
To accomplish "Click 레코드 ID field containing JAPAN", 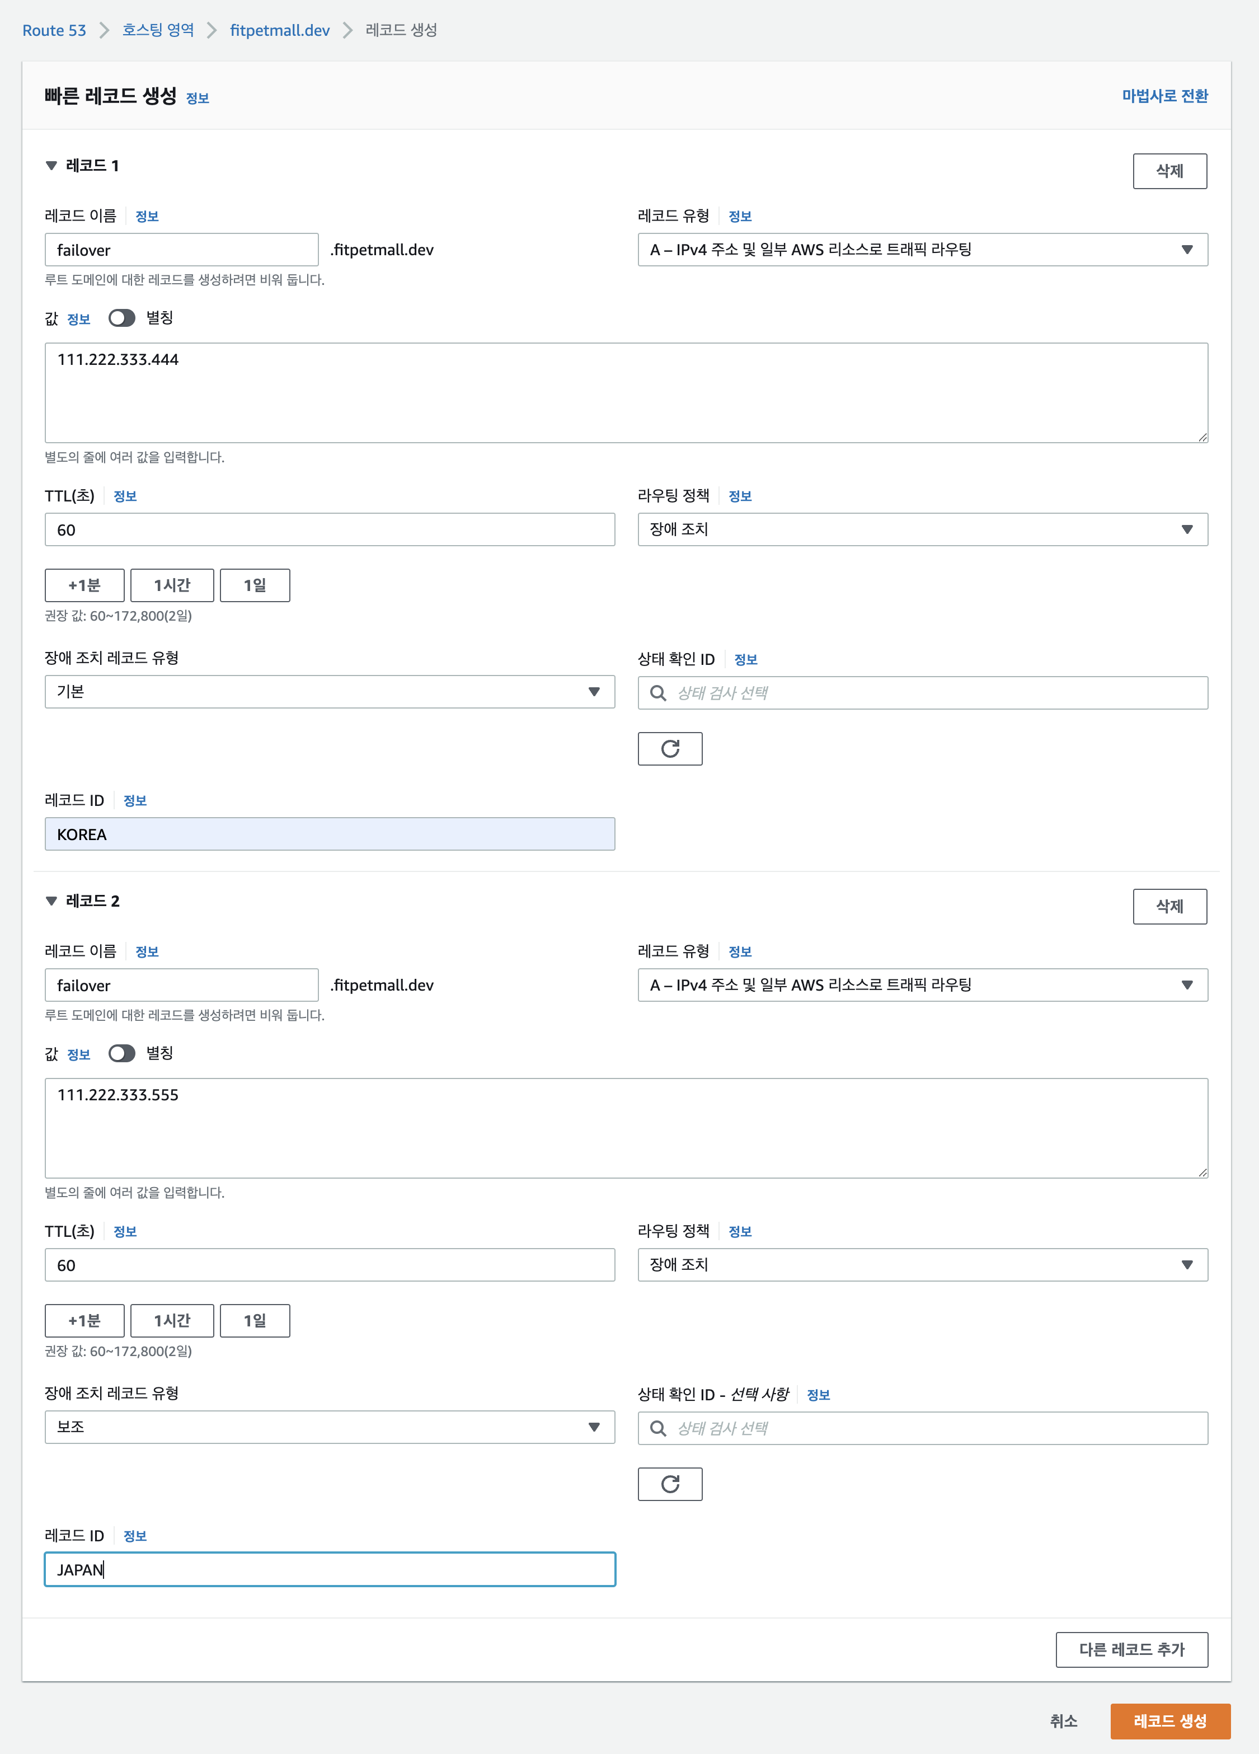I will [x=330, y=1570].
